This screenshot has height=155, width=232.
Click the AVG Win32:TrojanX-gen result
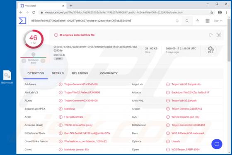[x=186, y=117]
